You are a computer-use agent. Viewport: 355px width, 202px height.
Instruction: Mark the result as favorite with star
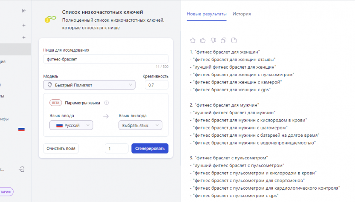pyautogui.click(x=193, y=40)
